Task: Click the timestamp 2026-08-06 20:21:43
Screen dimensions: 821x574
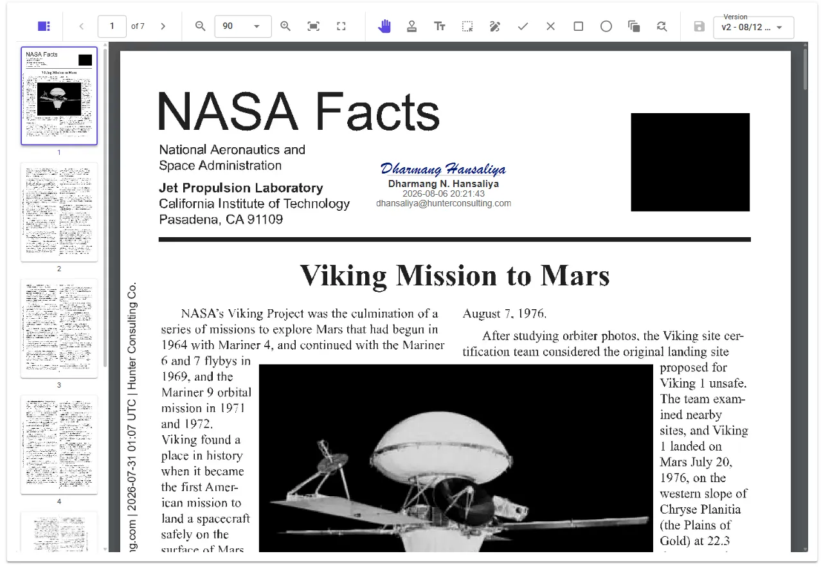Action: pyautogui.click(x=444, y=193)
